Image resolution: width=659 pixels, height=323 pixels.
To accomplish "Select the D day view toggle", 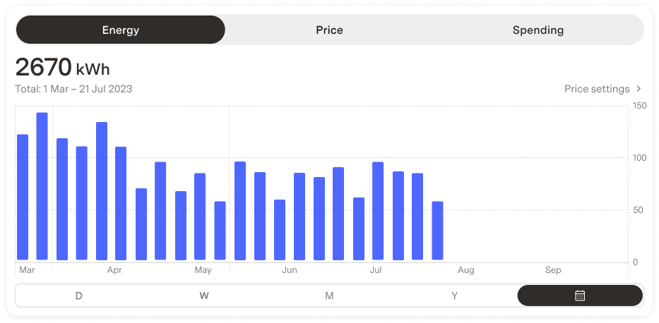I will [78, 295].
